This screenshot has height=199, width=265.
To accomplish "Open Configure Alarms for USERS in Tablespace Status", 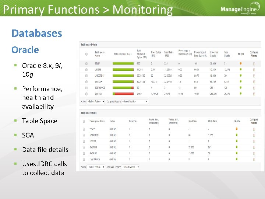I will click(254, 141).
